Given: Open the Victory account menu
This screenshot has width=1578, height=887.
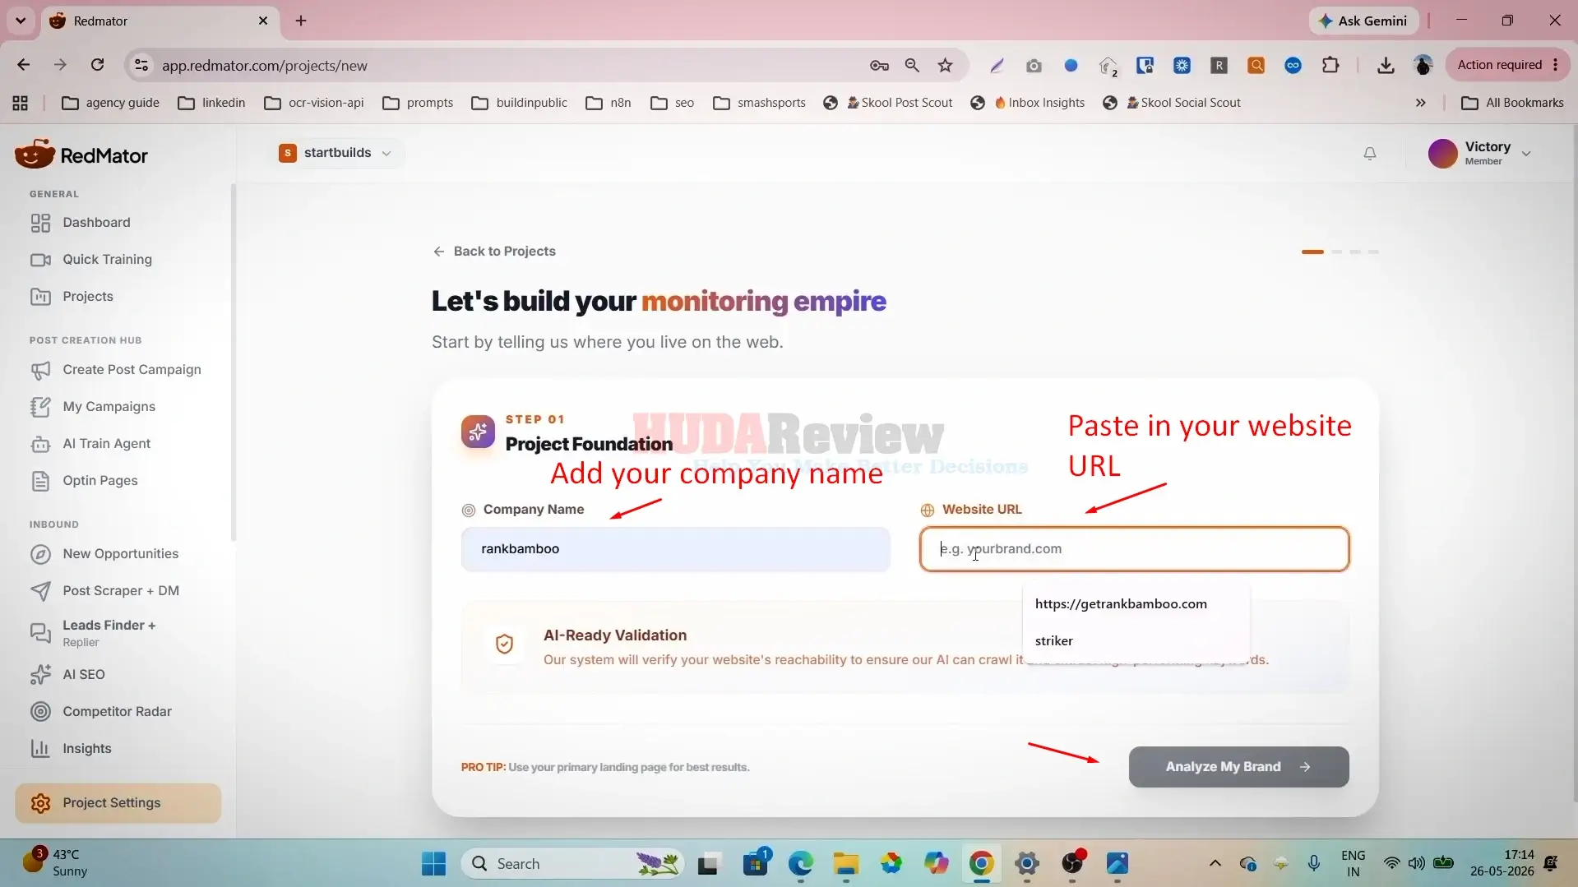Looking at the screenshot, I should 1479,153.
